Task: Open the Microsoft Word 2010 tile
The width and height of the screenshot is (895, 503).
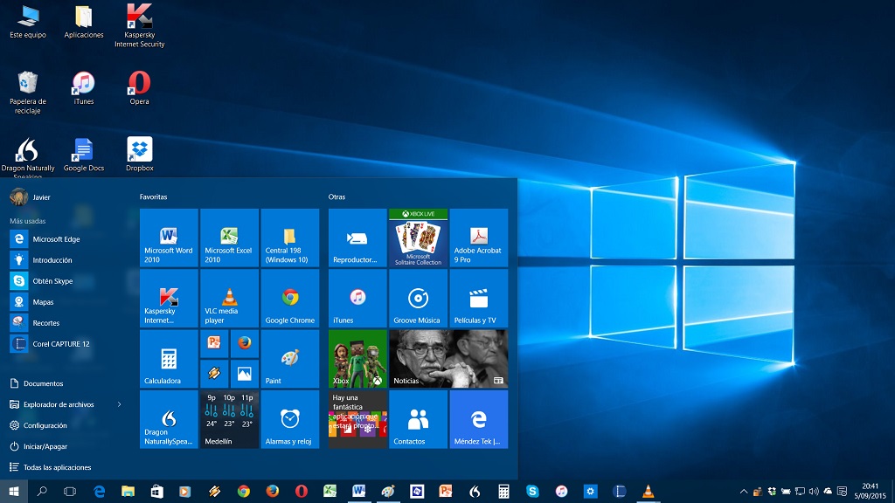Action: pyautogui.click(x=169, y=238)
